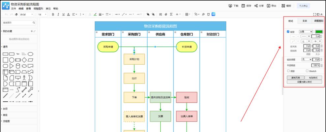The width and height of the screenshot is (326, 132).
Task: Collapse the 我的收藏 section
Action: click(x=7, y=31)
